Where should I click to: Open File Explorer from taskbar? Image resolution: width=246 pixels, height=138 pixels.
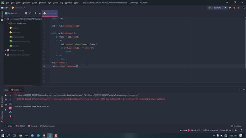point(20,135)
